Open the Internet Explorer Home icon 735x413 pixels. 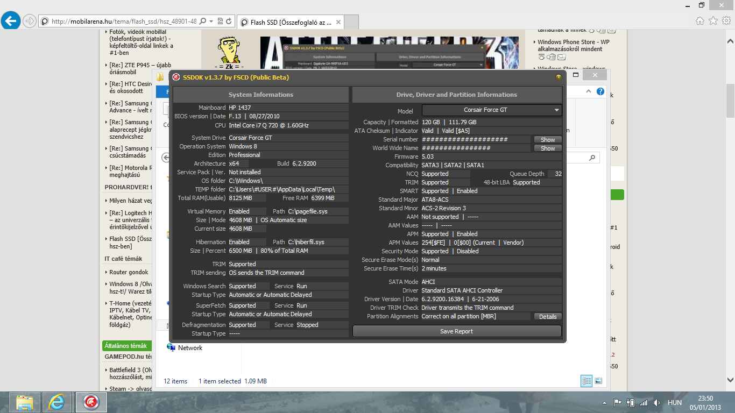coord(700,21)
